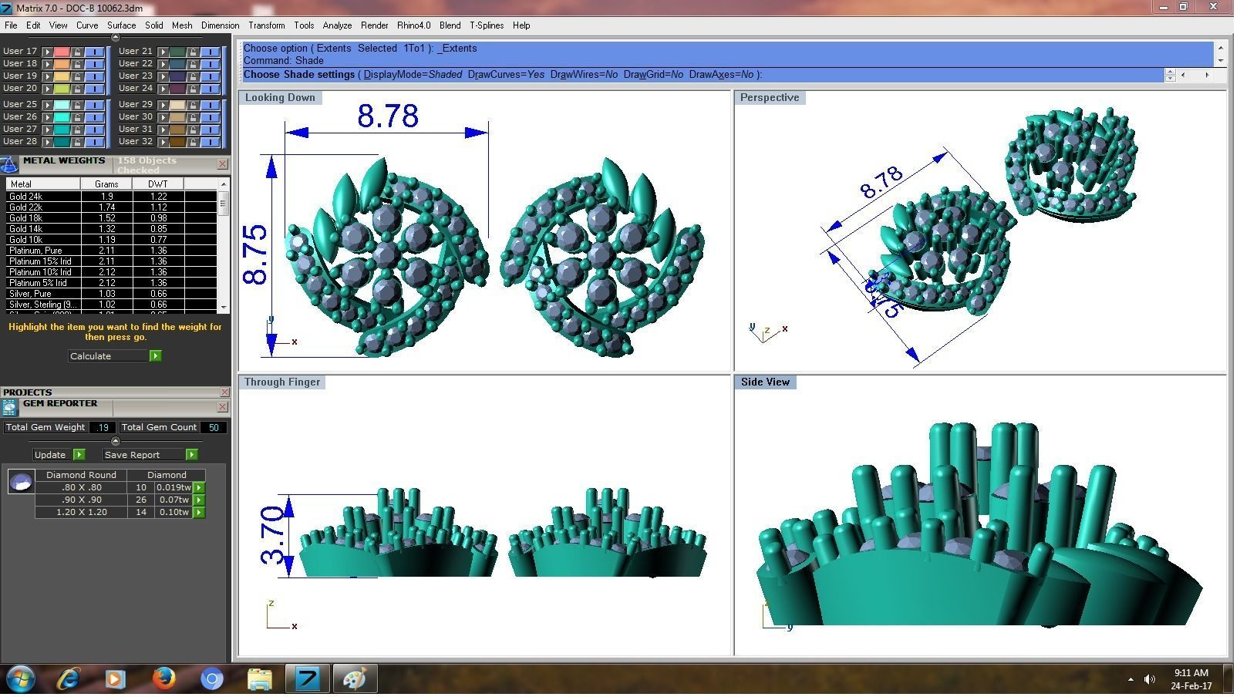The height and width of the screenshot is (697, 1240).
Task: Click the Looking Down viewport label
Action: [281, 98]
